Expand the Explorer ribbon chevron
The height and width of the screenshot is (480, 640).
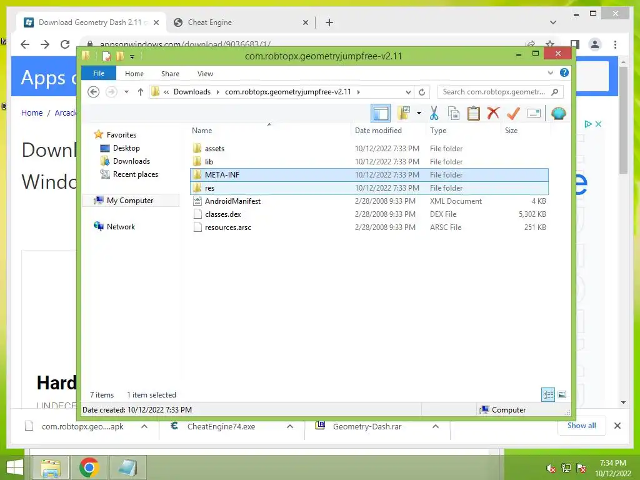pos(550,72)
